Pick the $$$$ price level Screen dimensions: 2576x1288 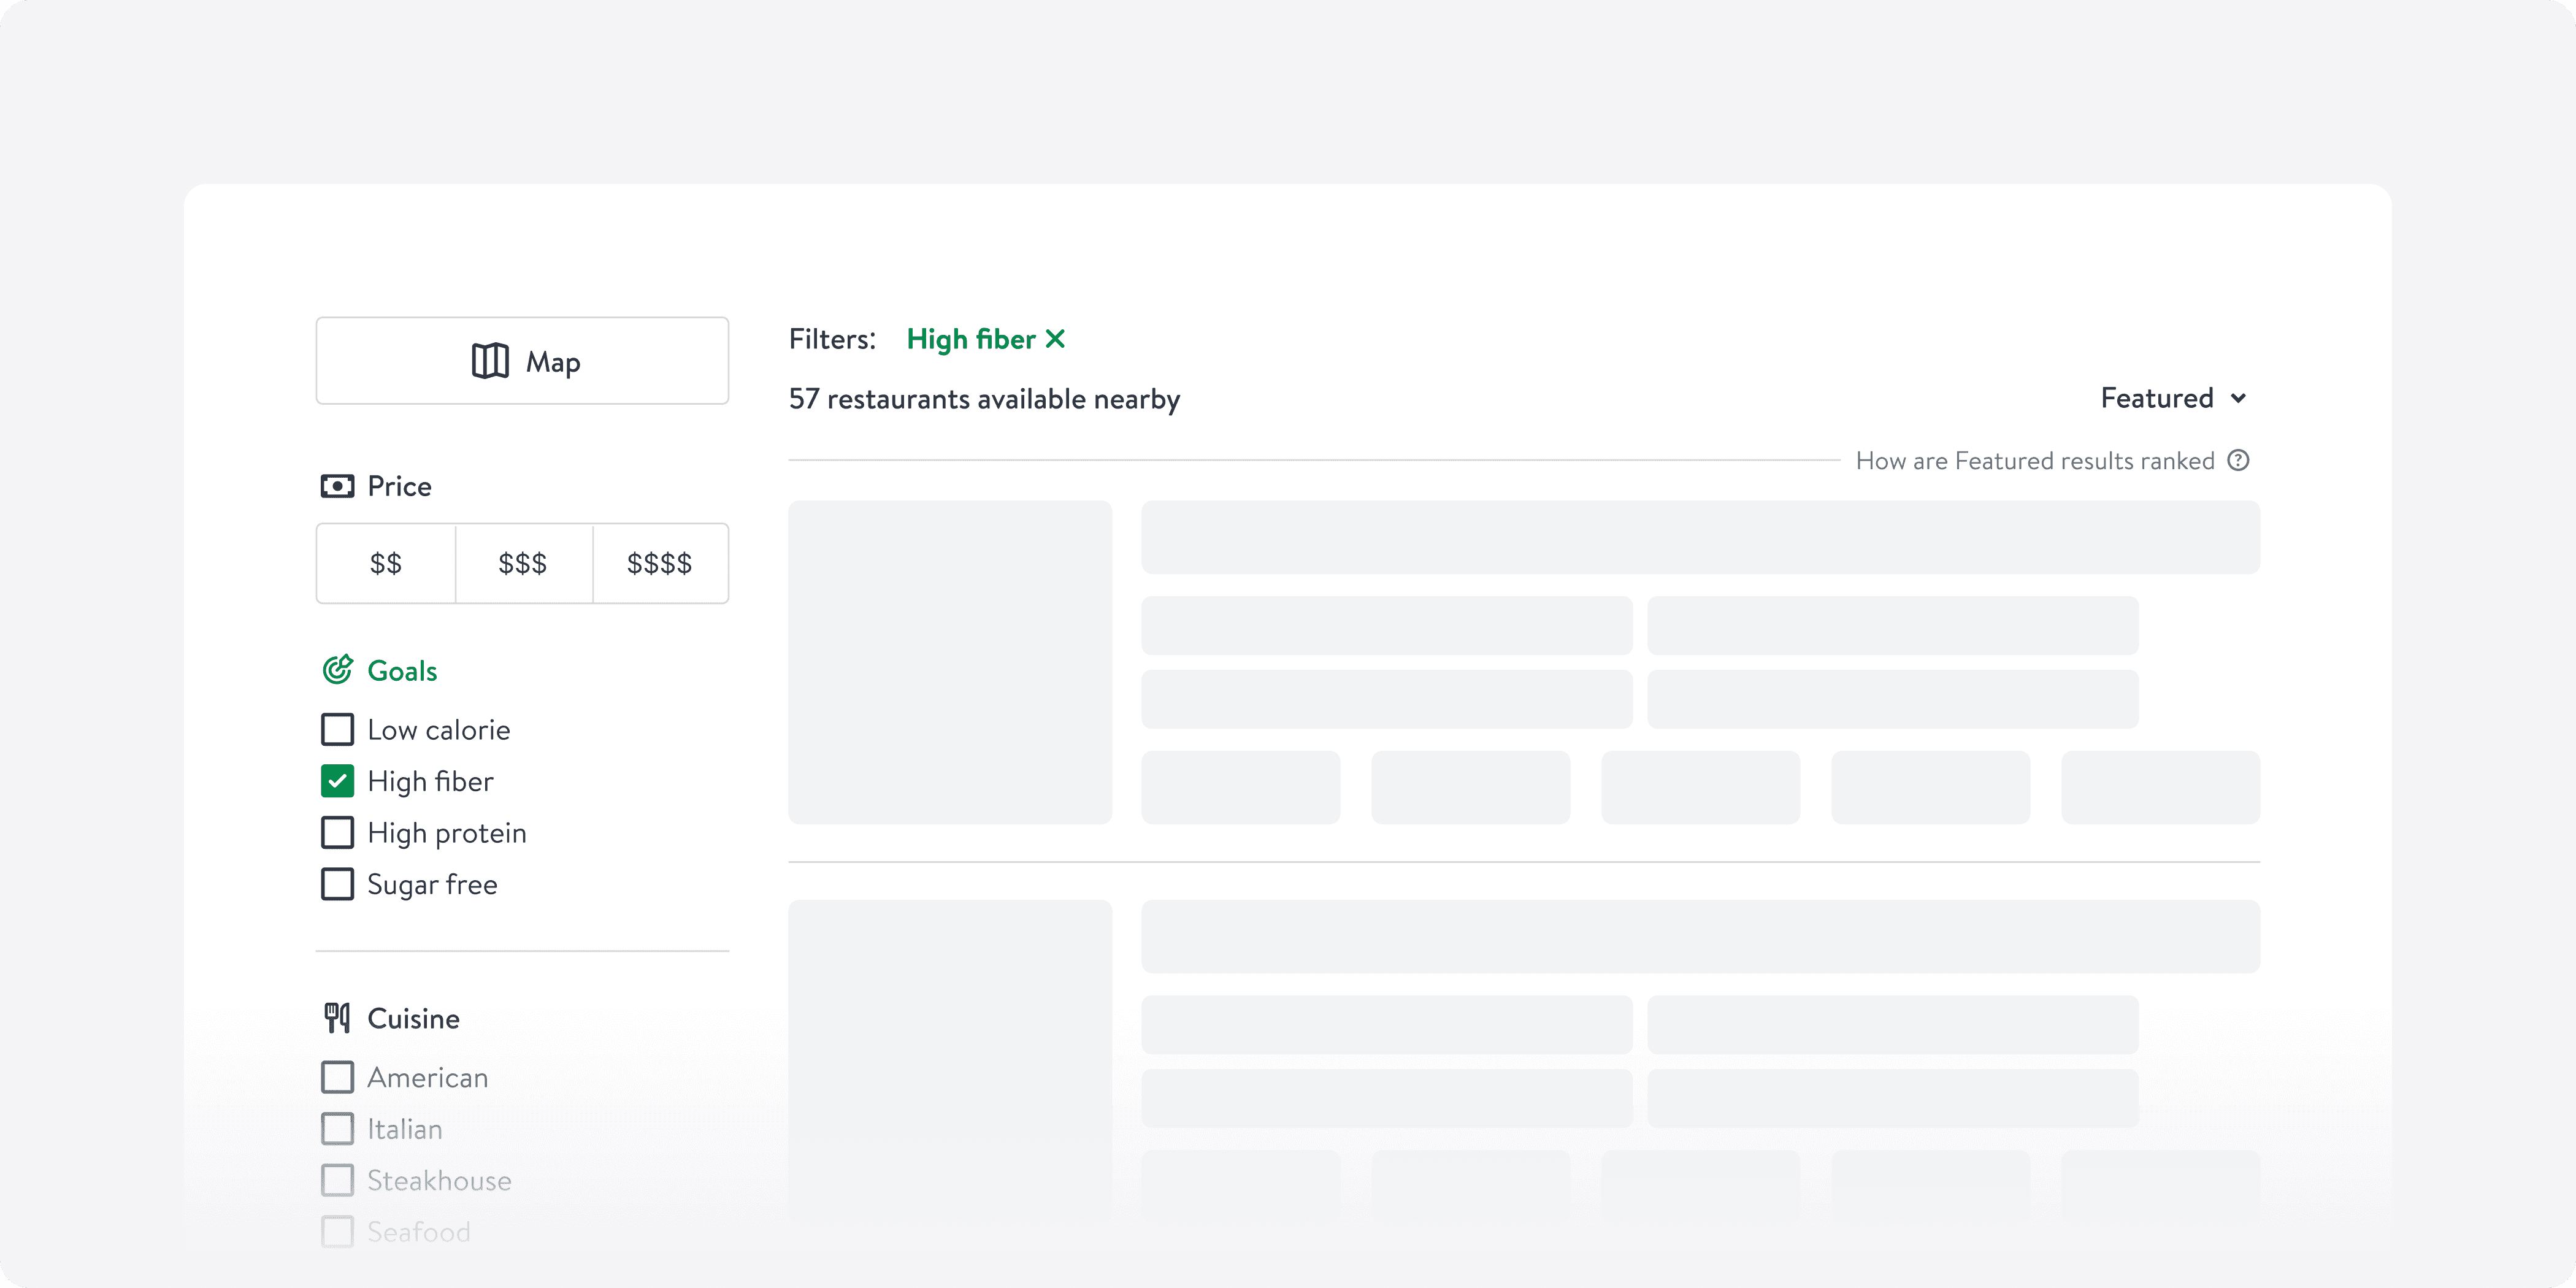660,563
